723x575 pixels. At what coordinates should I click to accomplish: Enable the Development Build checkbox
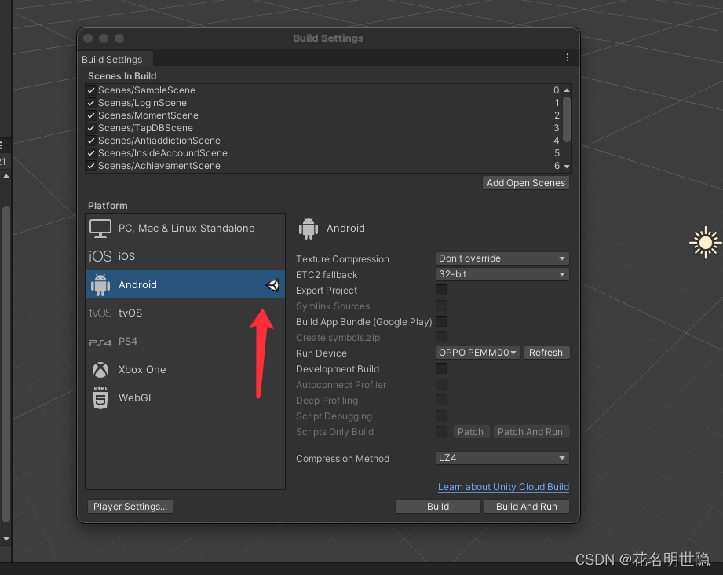click(x=441, y=368)
